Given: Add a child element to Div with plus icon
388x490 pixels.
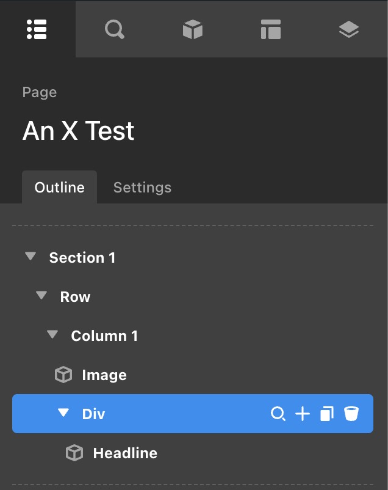Looking at the screenshot, I should point(303,414).
